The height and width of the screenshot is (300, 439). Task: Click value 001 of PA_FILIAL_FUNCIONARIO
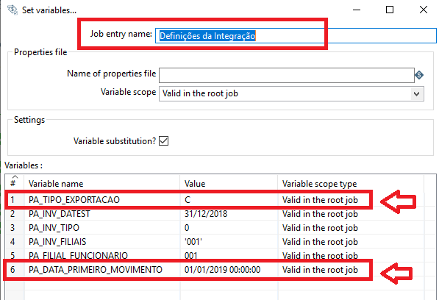(x=229, y=255)
